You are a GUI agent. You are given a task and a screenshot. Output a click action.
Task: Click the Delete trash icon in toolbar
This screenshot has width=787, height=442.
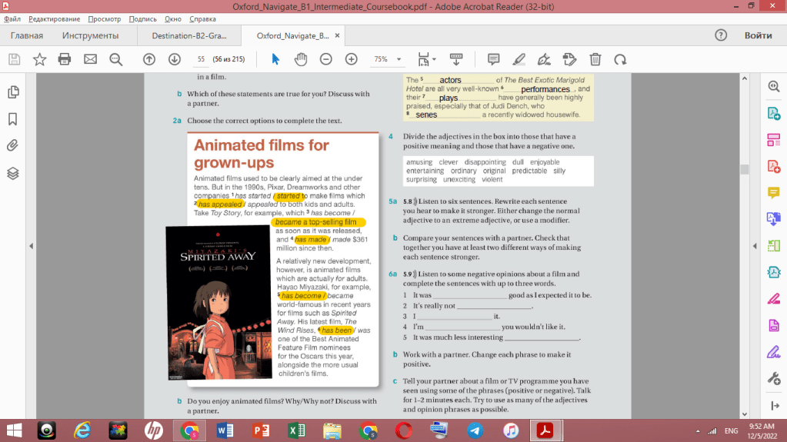(x=595, y=59)
